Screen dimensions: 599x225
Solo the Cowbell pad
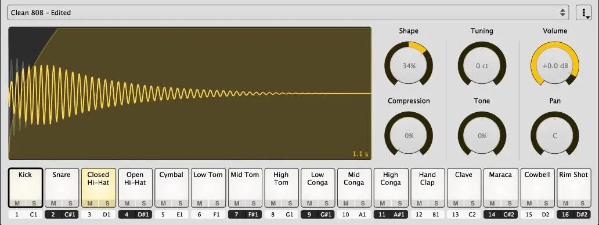point(546,203)
